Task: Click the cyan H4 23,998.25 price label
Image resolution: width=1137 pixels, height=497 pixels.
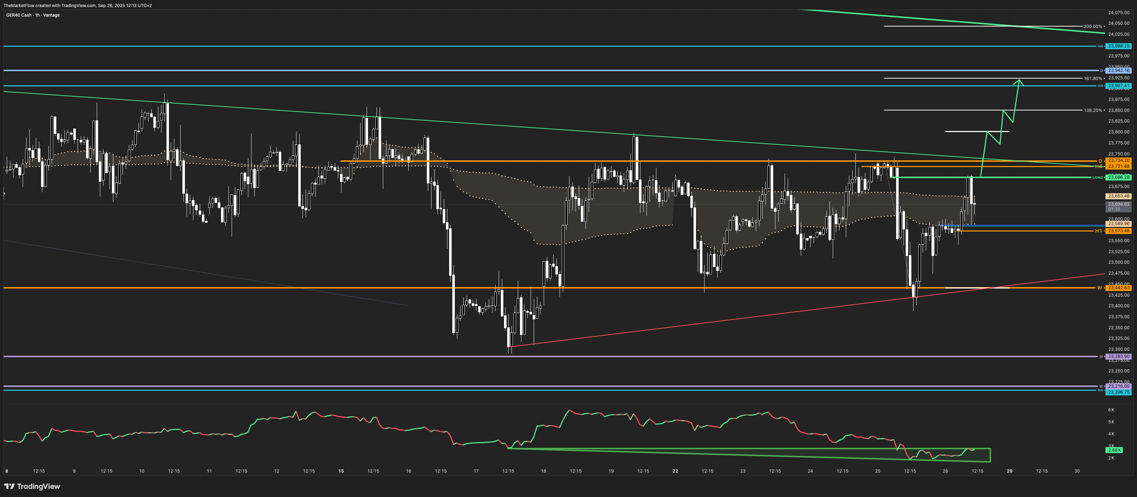Action: tap(1118, 46)
